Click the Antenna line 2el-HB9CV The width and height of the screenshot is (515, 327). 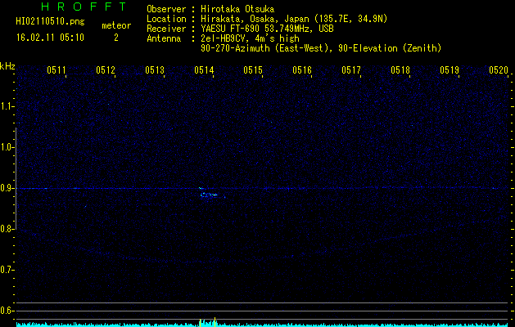(x=223, y=38)
